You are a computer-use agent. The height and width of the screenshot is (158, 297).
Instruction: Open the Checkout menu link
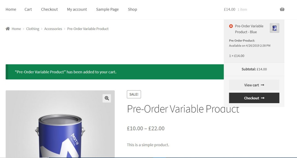point(49,9)
